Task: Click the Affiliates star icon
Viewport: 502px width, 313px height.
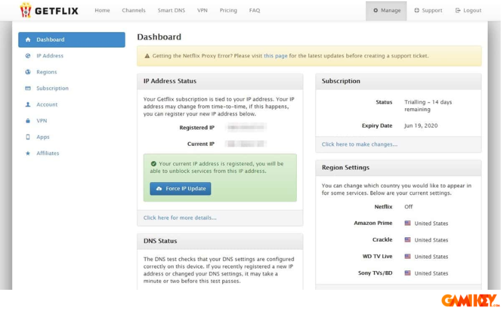Action: tap(28, 153)
